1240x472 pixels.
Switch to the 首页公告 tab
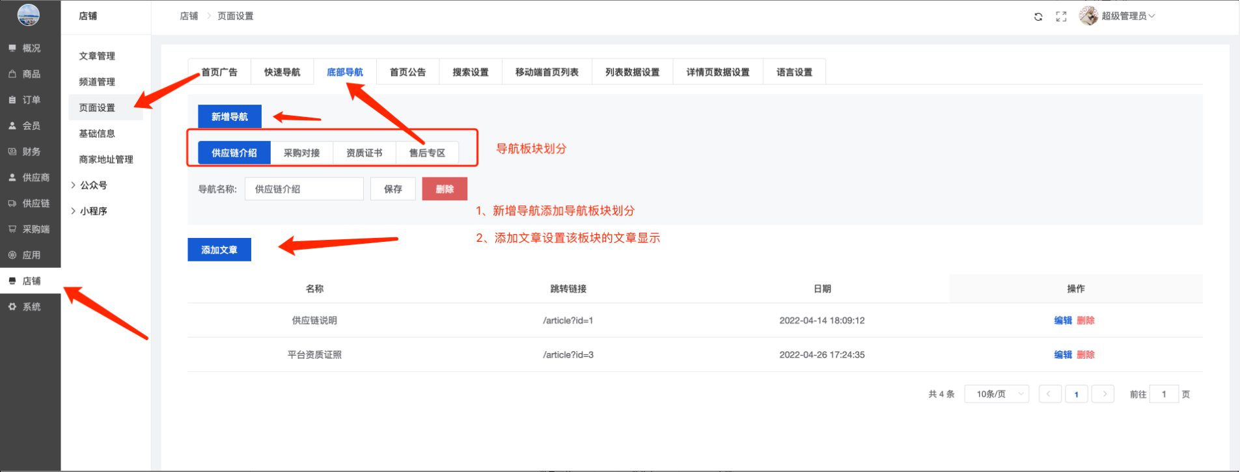coord(407,72)
